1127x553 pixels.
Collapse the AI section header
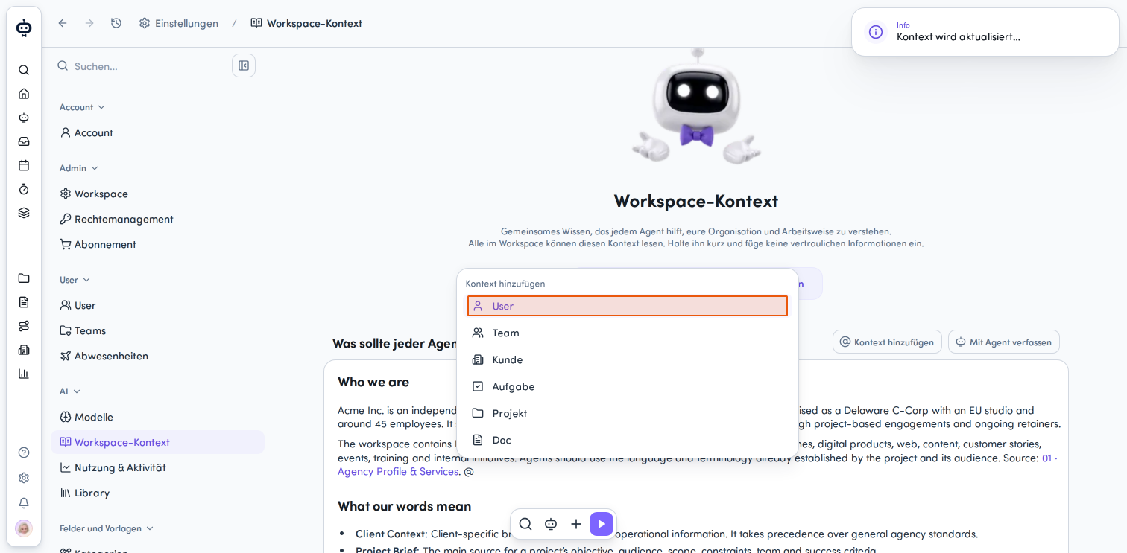(70, 391)
